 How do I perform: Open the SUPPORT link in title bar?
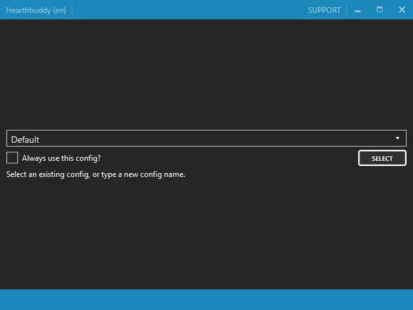click(324, 10)
